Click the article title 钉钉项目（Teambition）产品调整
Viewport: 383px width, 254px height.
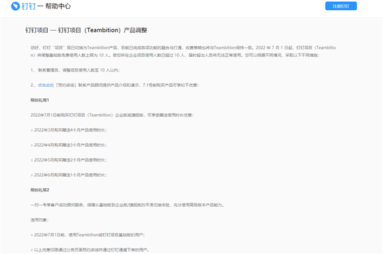point(86,30)
